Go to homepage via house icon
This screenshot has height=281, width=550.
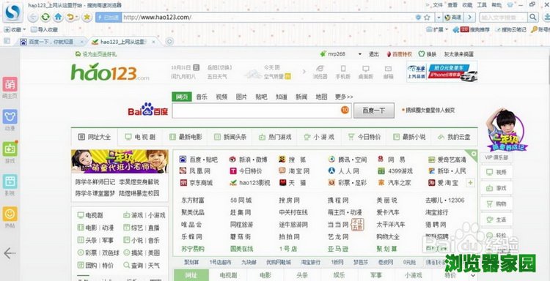click(x=58, y=17)
